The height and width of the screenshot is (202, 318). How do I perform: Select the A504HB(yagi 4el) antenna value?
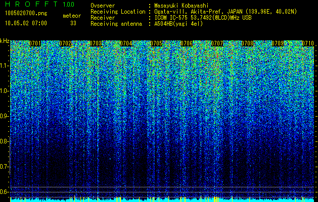pyautogui.click(x=178, y=24)
